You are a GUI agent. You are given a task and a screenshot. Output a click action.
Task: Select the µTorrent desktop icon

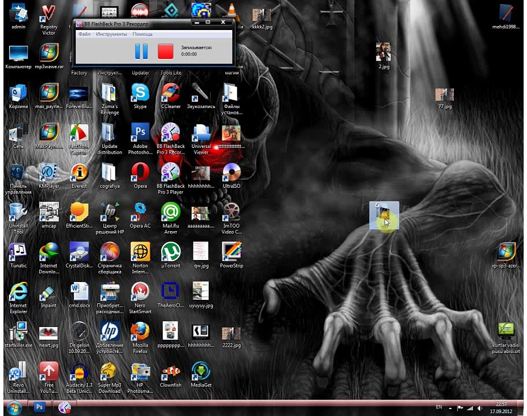[x=170, y=255]
